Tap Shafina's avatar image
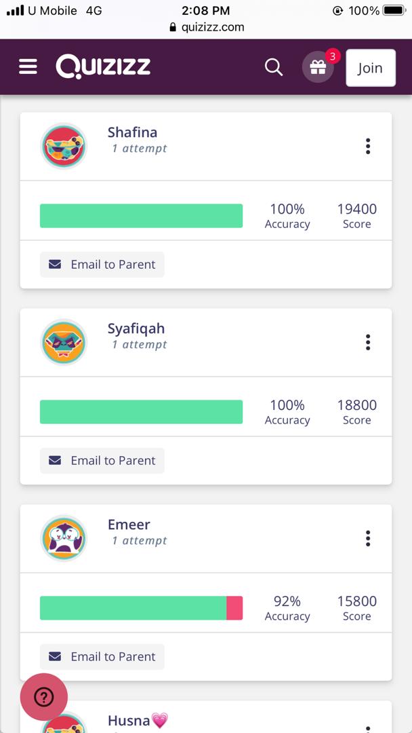The width and height of the screenshot is (412, 733). [64, 146]
